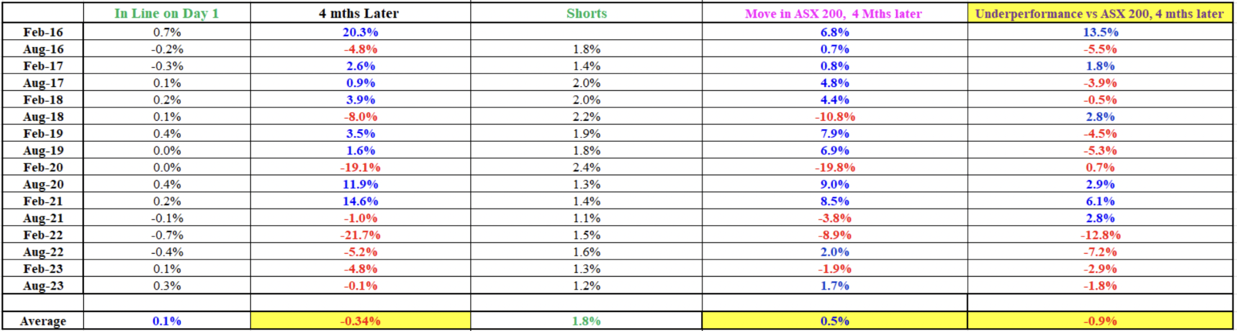
Task: Select the Feb-16 row label
Action: pos(43,32)
